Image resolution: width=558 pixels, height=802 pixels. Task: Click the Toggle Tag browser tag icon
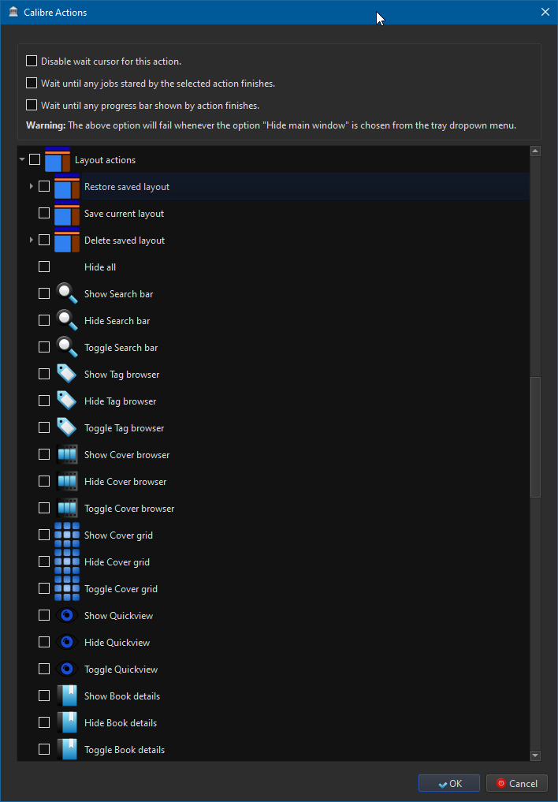(x=67, y=427)
